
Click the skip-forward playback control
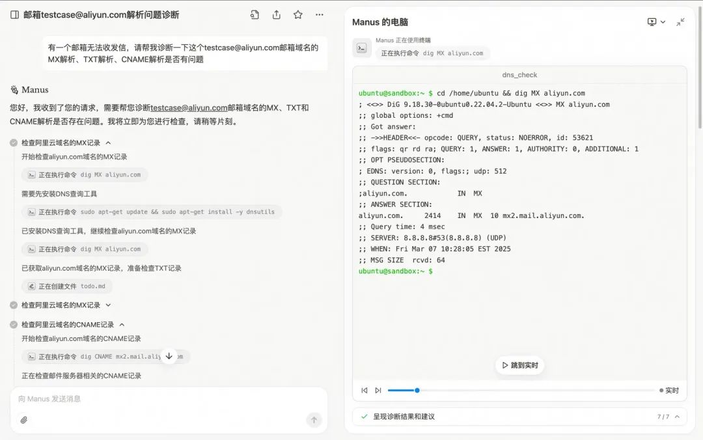[378, 391]
